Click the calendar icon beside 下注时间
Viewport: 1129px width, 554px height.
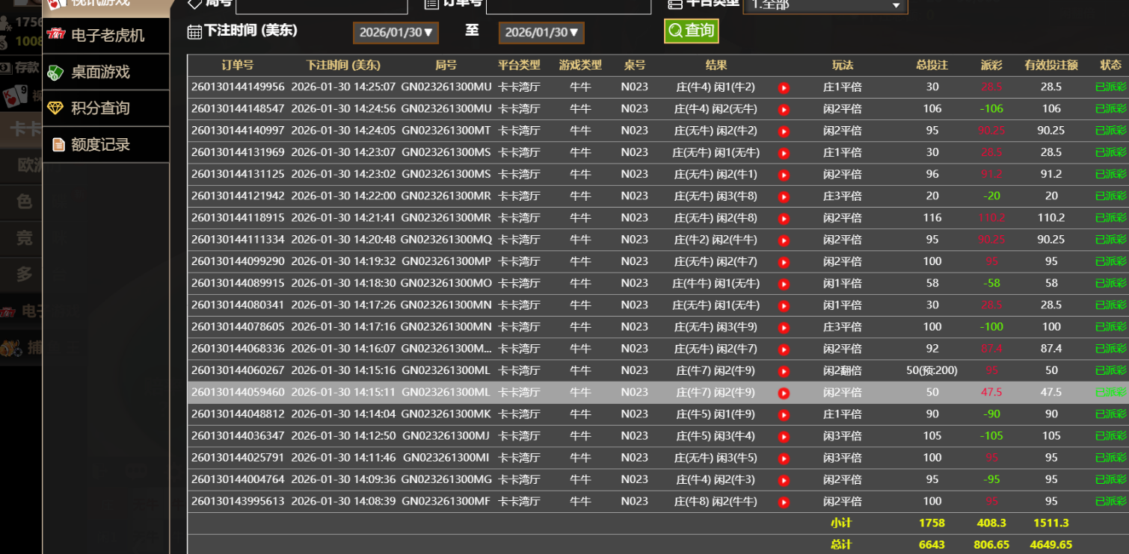(x=194, y=31)
